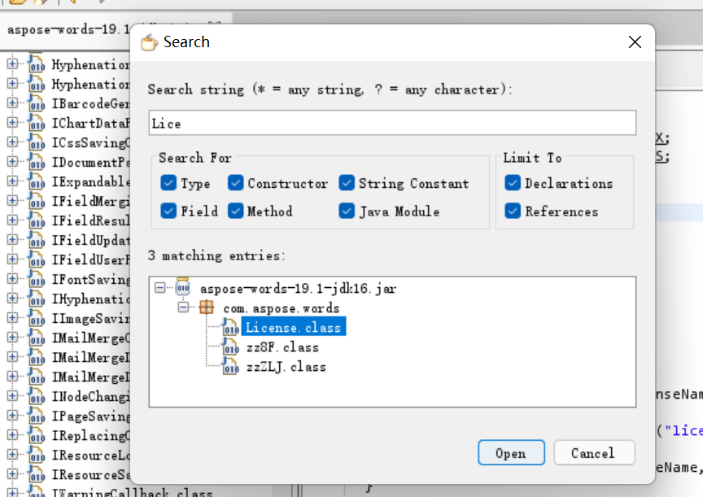Uncheck the Field checkbox
Viewport: 703px width, 497px height.
tap(168, 211)
